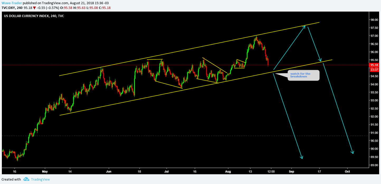Image resolution: width=381 pixels, height=184 pixels.
Task: Click the 98.00 price axis label
Action: point(374,20)
